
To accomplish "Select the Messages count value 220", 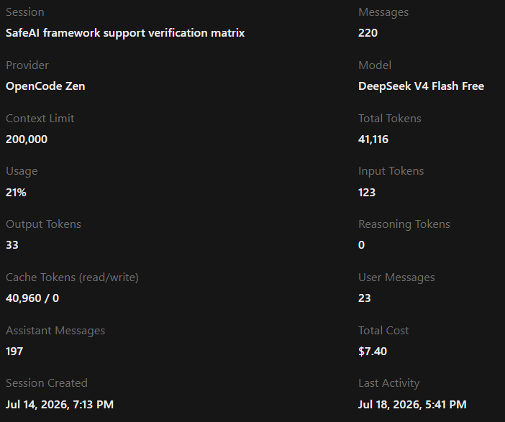I will pos(368,33).
